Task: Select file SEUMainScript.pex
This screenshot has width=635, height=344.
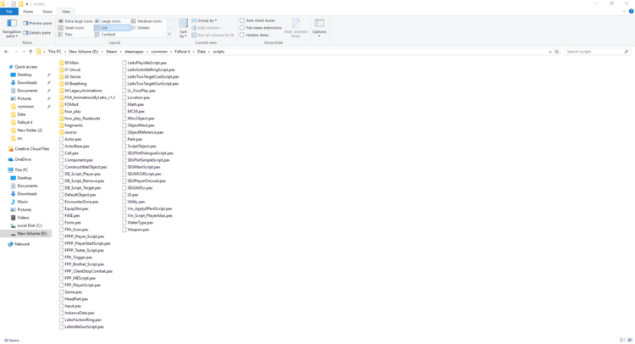Action: pos(141,167)
